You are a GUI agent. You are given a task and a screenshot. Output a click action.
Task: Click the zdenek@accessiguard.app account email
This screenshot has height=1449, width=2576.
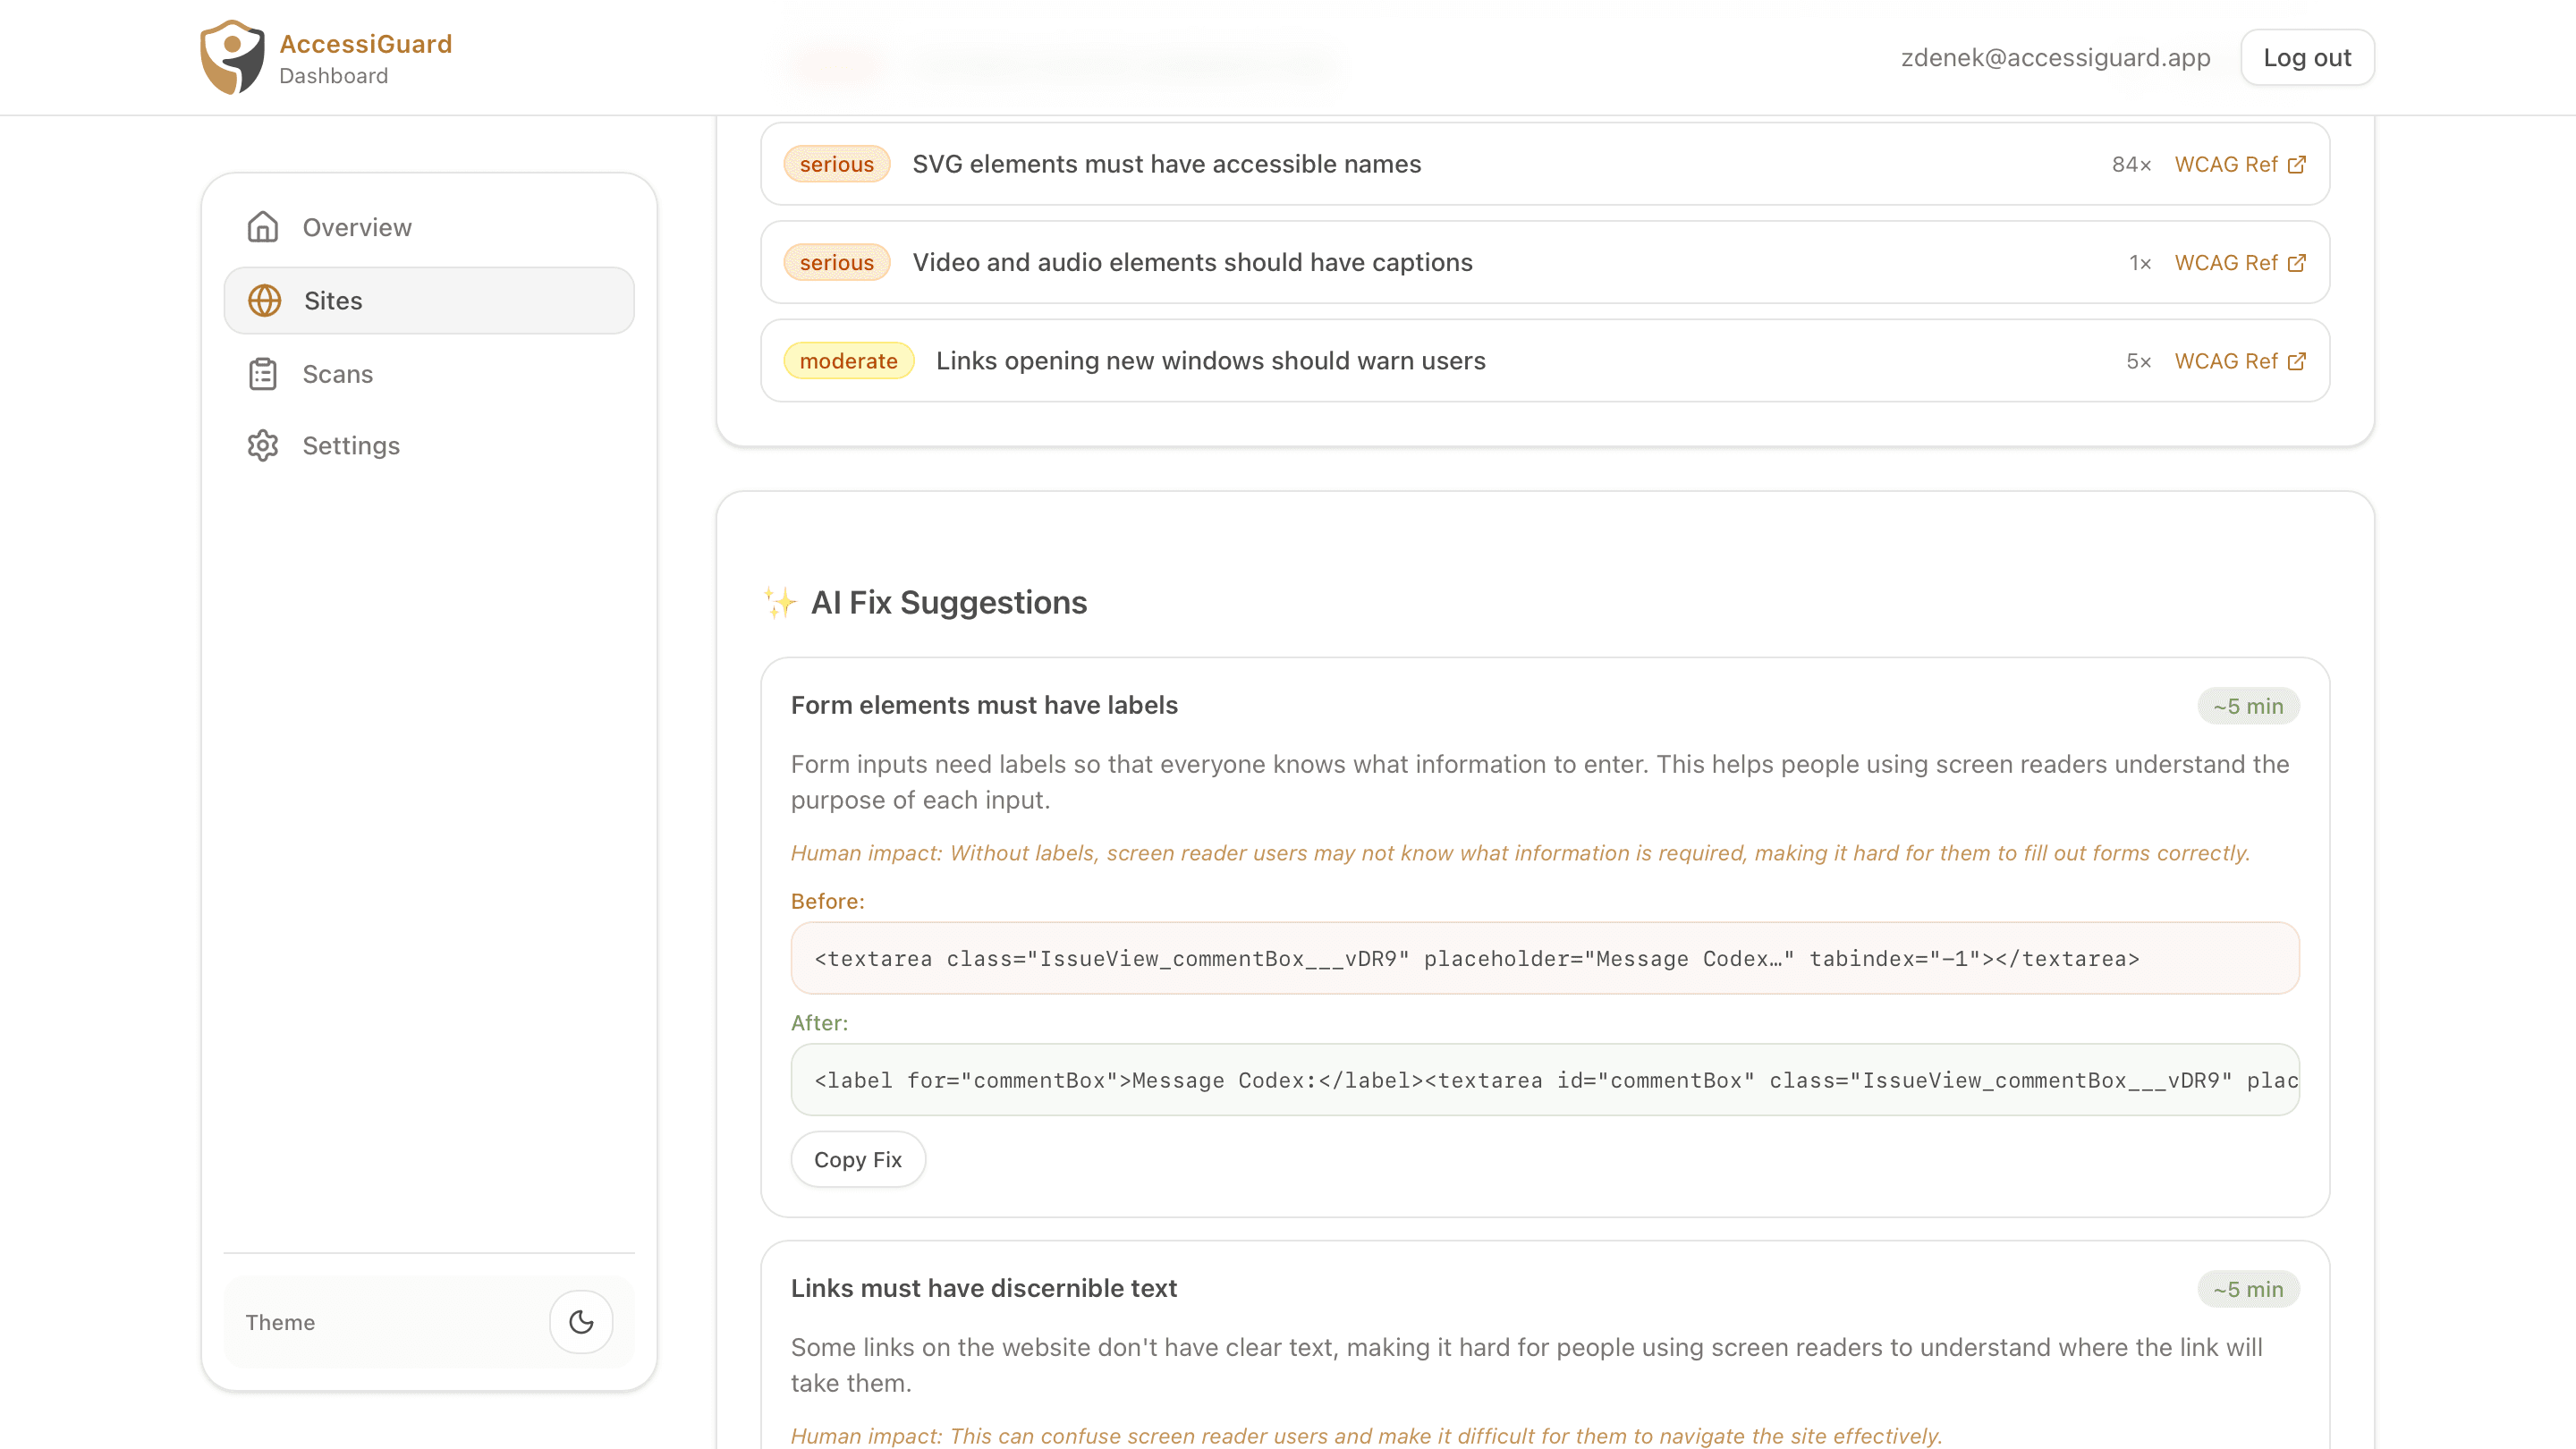pos(2055,57)
